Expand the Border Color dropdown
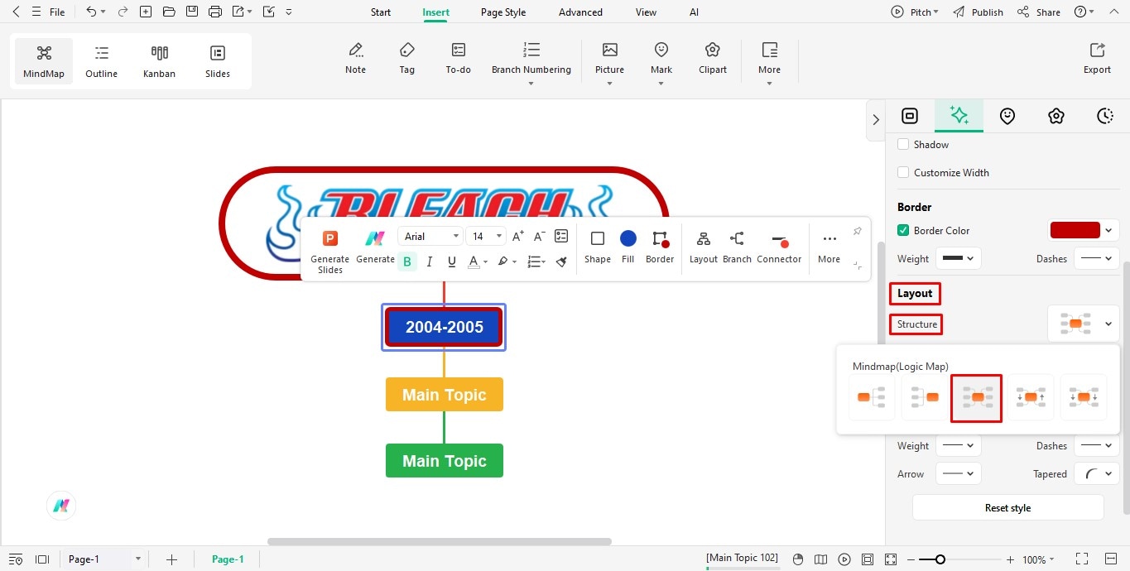Screen dimensions: 1130x571 tap(1108, 230)
